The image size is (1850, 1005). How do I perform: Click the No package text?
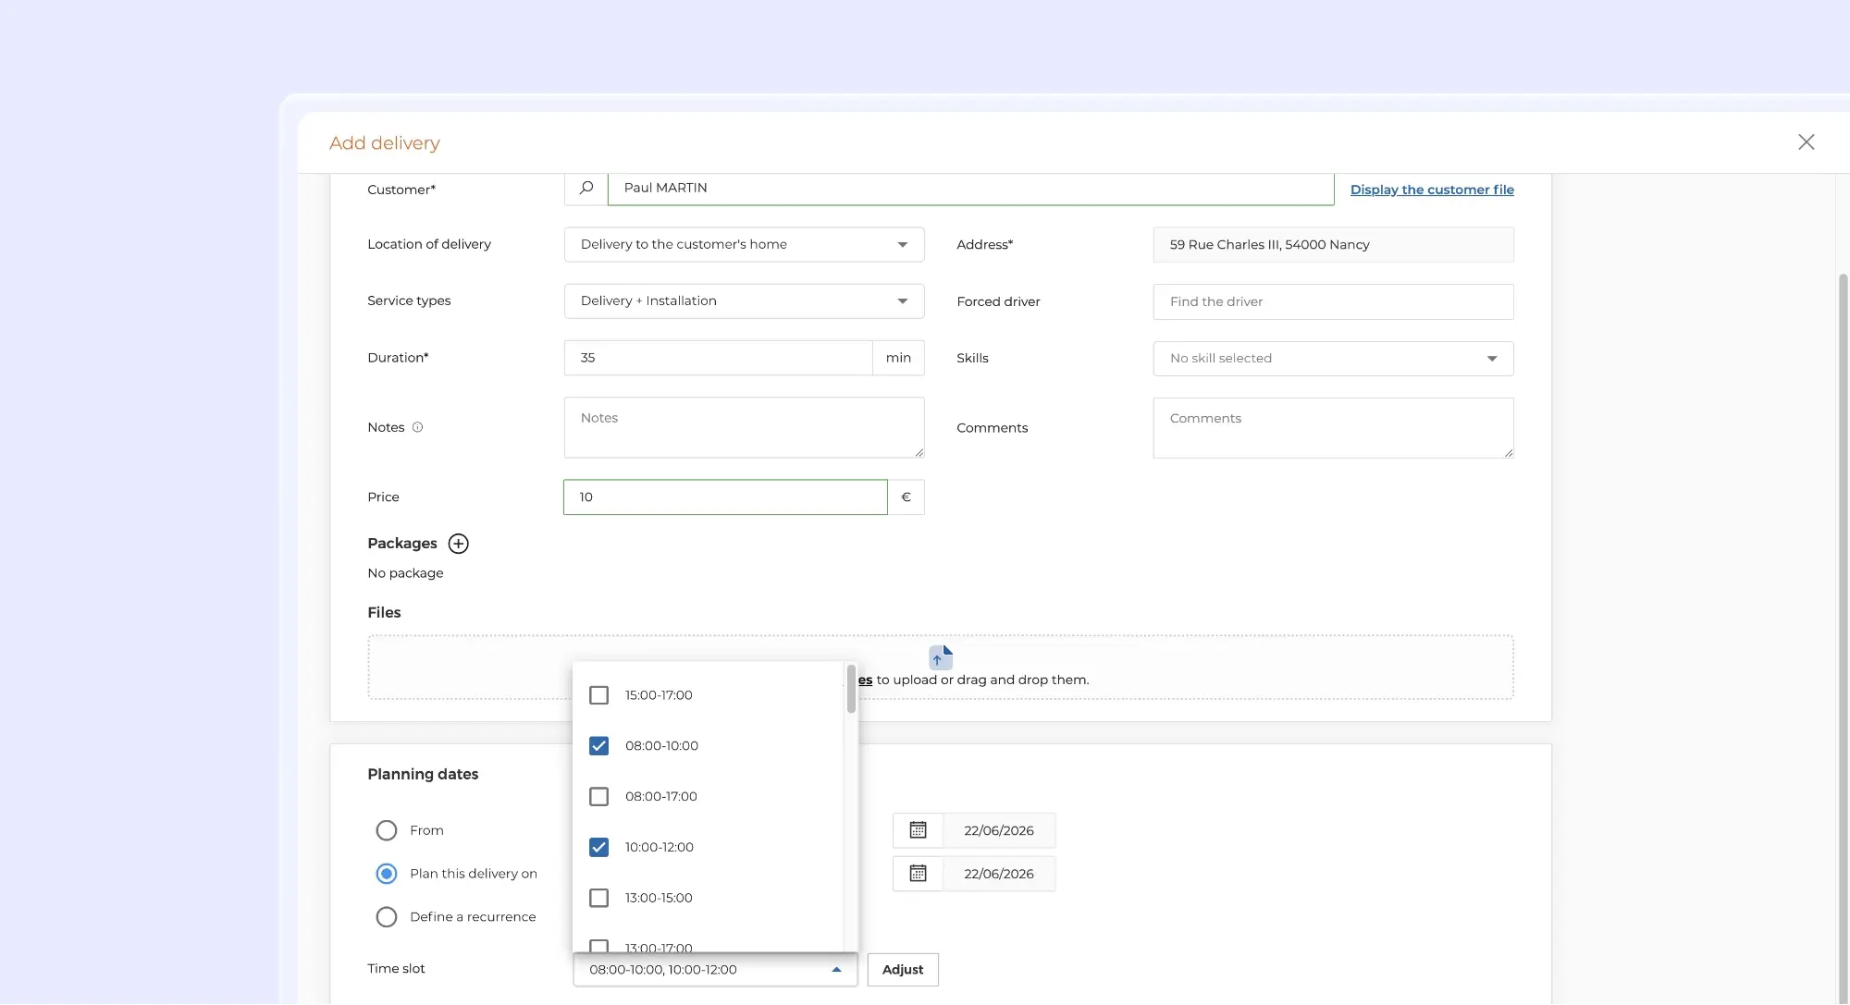tap(405, 574)
